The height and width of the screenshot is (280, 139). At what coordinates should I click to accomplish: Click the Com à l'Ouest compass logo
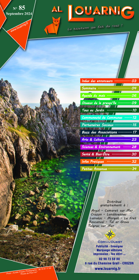(110, 234)
